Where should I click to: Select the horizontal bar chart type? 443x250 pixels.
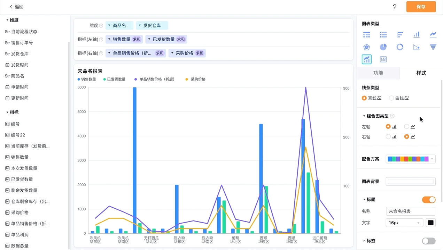tap(400, 35)
